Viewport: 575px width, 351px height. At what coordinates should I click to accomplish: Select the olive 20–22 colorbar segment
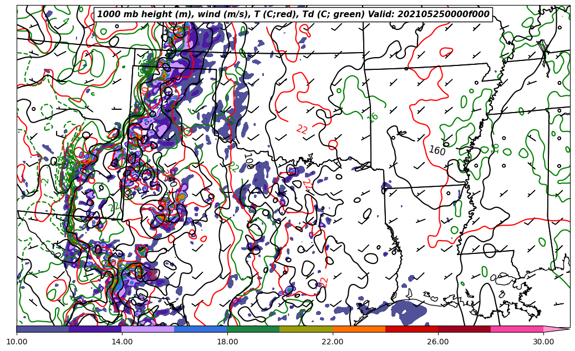(306, 329)
